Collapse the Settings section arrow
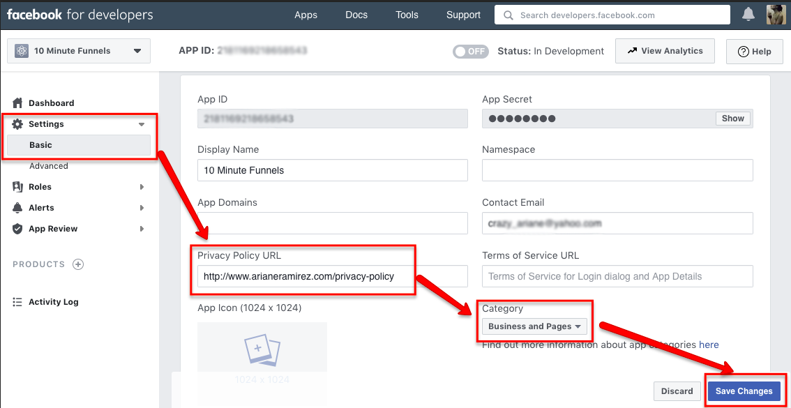The width and height of the screenshot is (791, 408). coord(142,124)
